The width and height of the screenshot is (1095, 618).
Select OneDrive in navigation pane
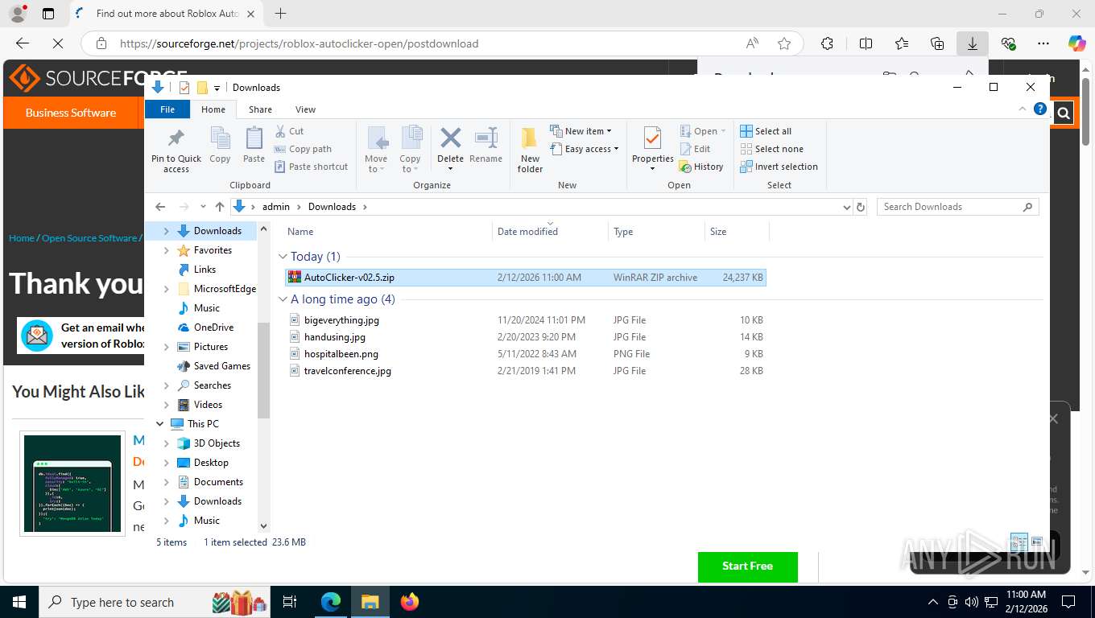[213, 328]
